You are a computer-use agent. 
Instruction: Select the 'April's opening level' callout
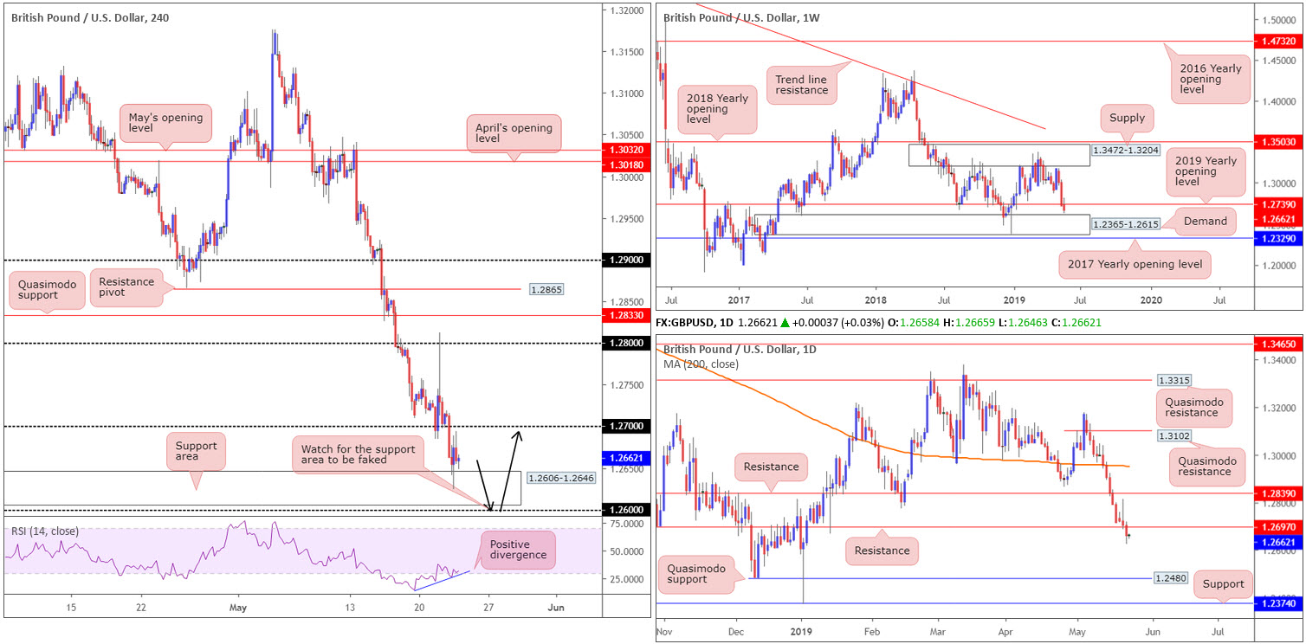(x=514, y=135)
